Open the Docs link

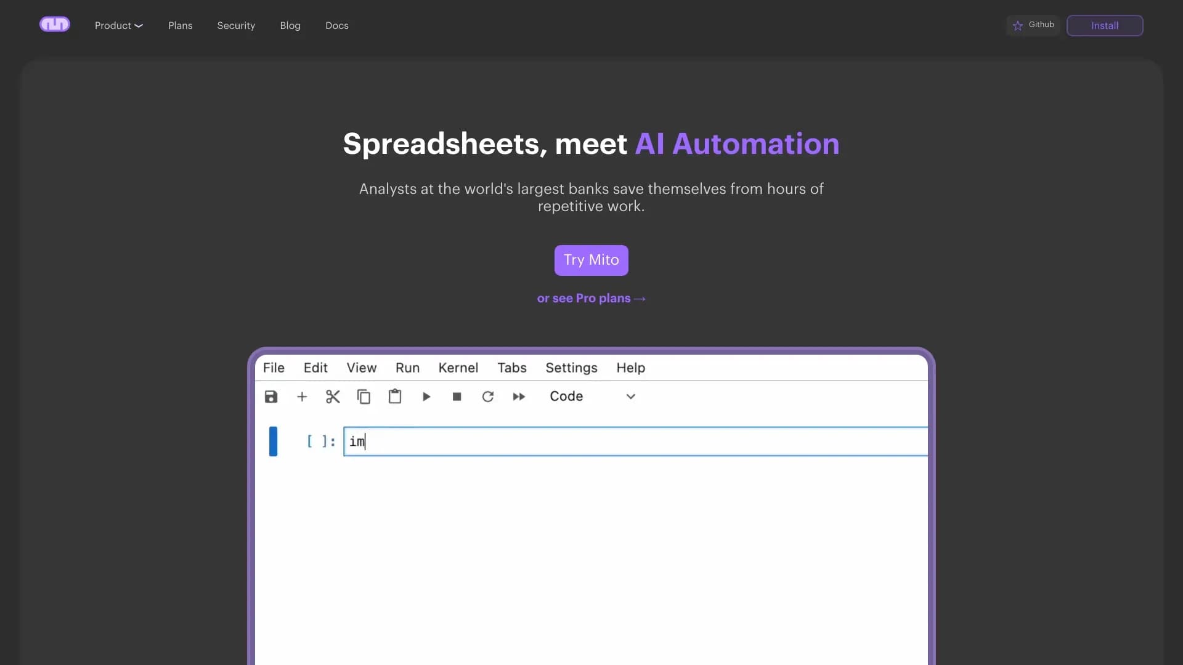pos(337,25)
